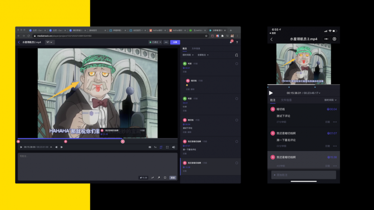Jump to timecode 15:38 in desktop comment list
374x210 pixels.
coord(187,167)
